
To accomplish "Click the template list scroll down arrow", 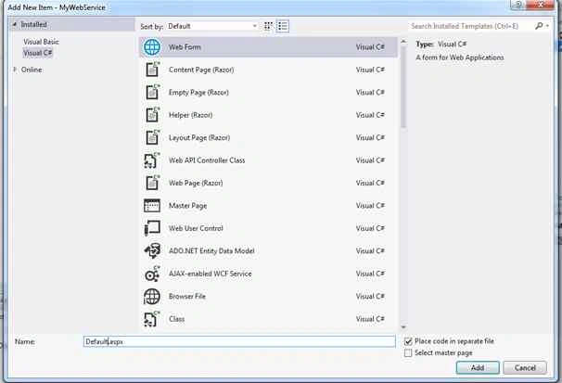I will [x=403, y=326].
